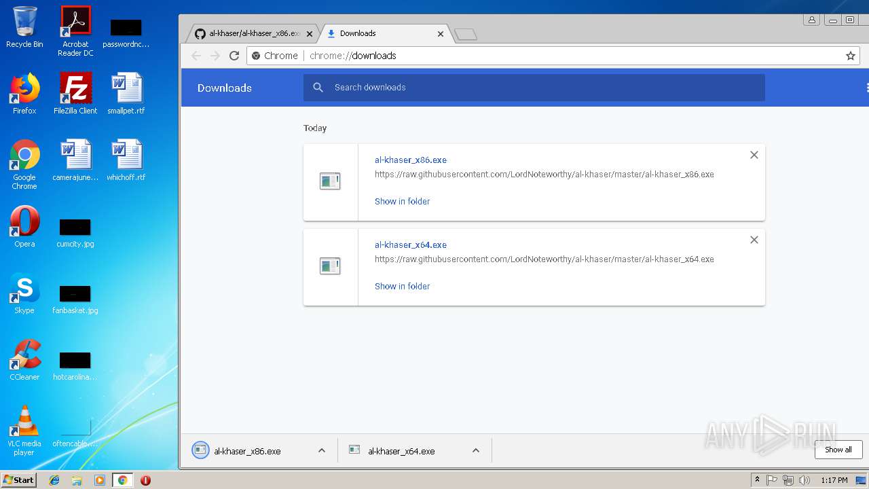Open the hotcarolina desktop image file
Image resolution: width=869 pixels, height=489 pixels.
pyautogui.click(x=75, y=365)
